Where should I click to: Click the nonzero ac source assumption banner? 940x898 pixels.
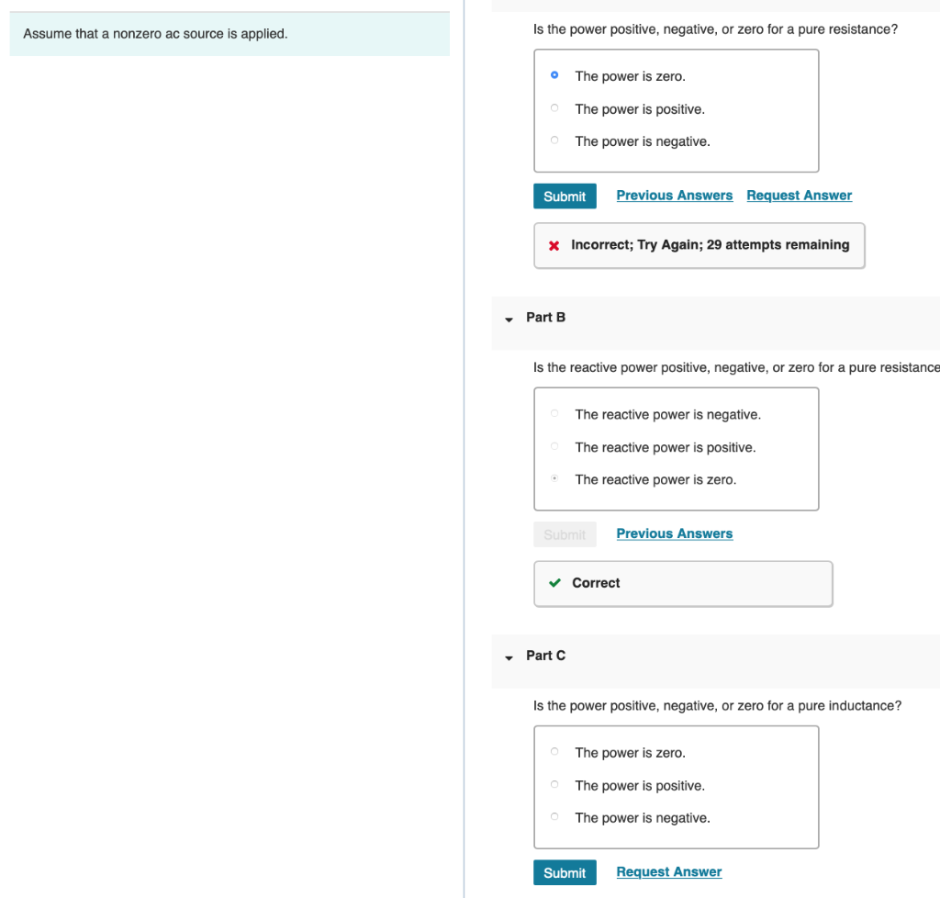229,33
